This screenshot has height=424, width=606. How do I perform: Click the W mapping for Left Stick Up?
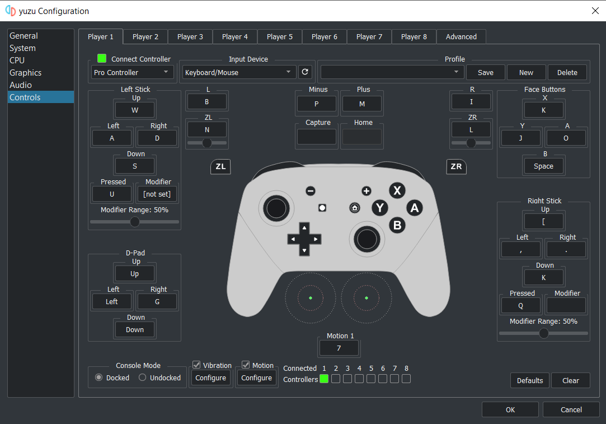134,109
